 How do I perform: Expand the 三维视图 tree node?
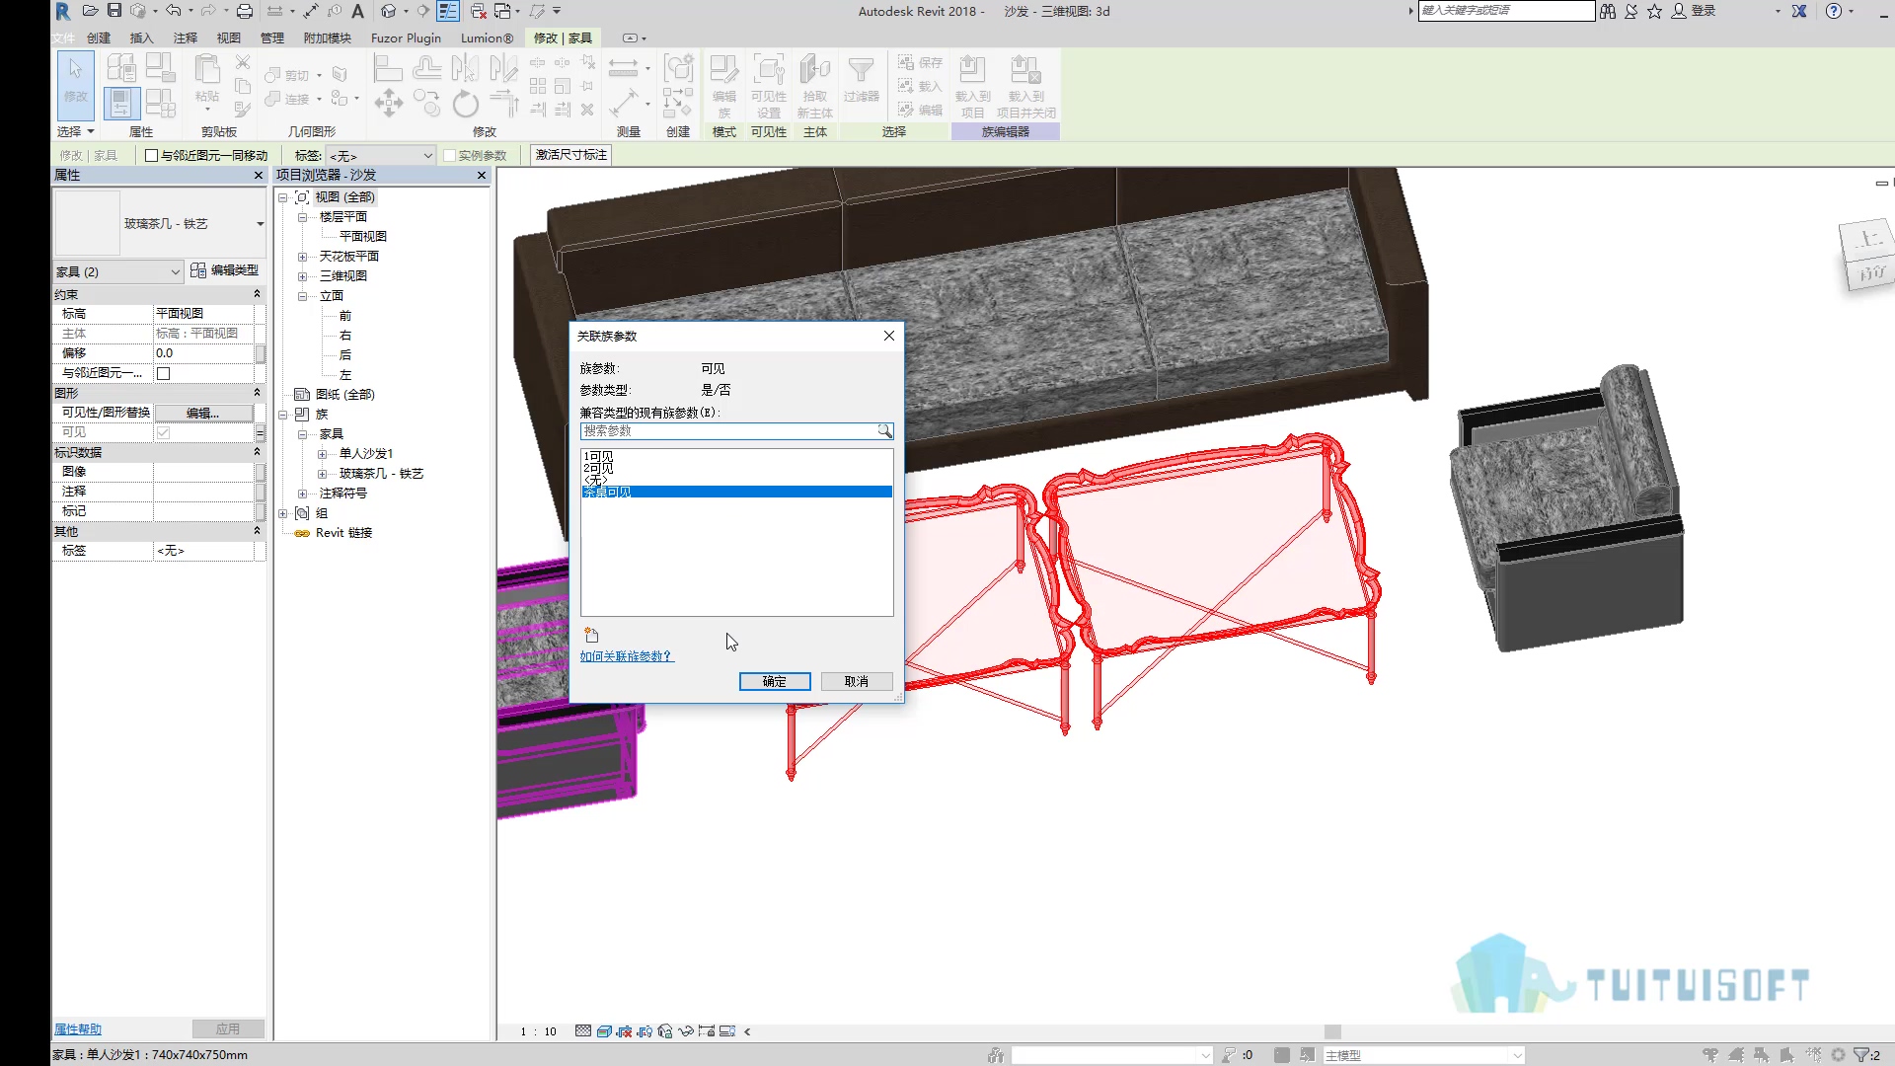(x=303, y=276)
